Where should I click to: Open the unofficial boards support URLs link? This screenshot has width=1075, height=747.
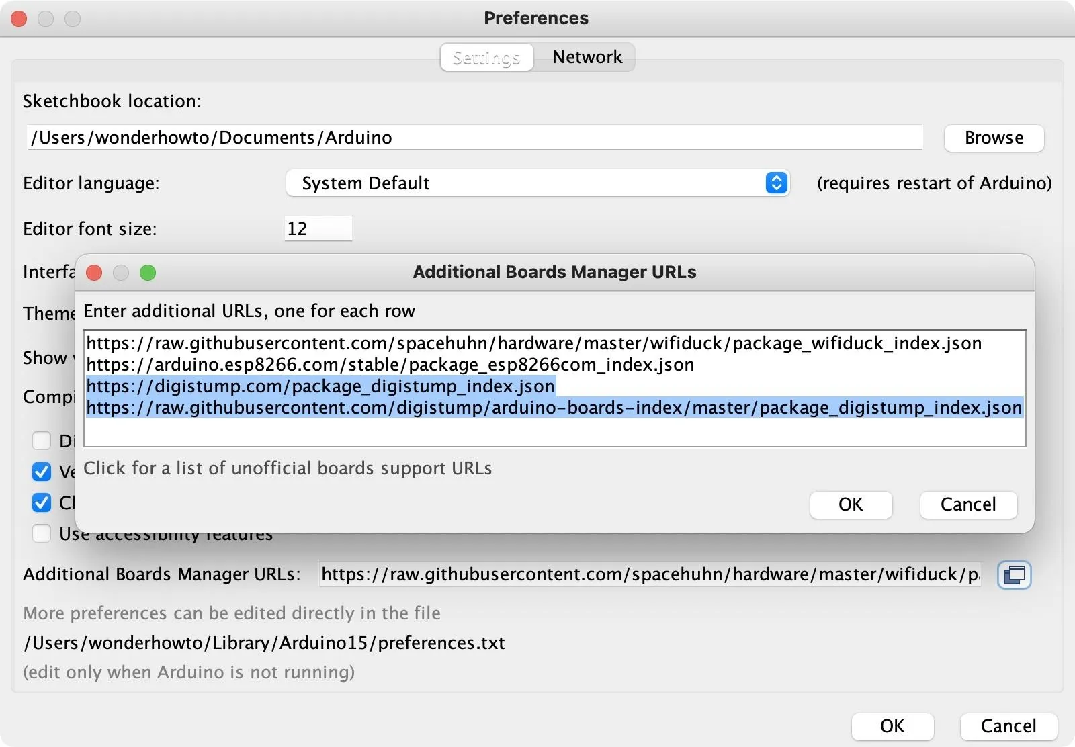[x=288, y=468]
